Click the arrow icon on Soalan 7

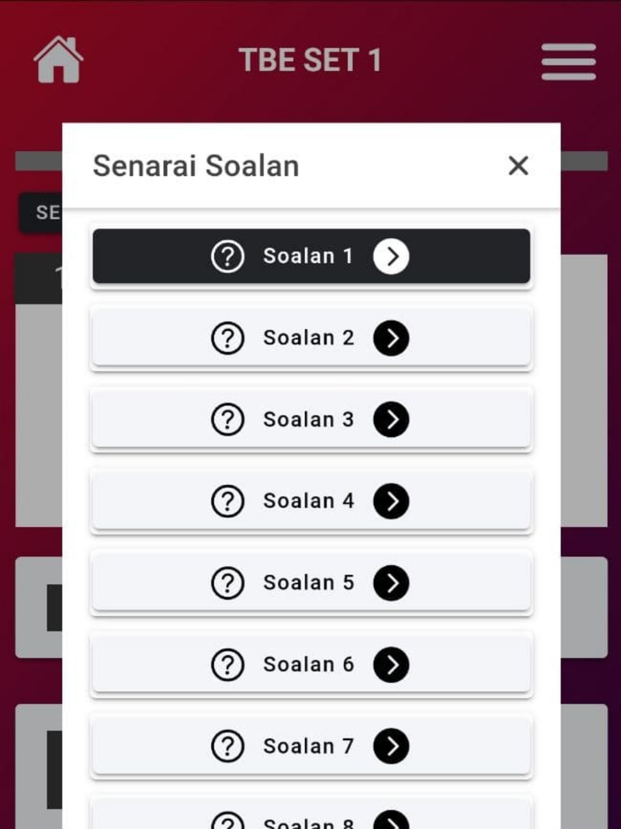pos(391,746)
